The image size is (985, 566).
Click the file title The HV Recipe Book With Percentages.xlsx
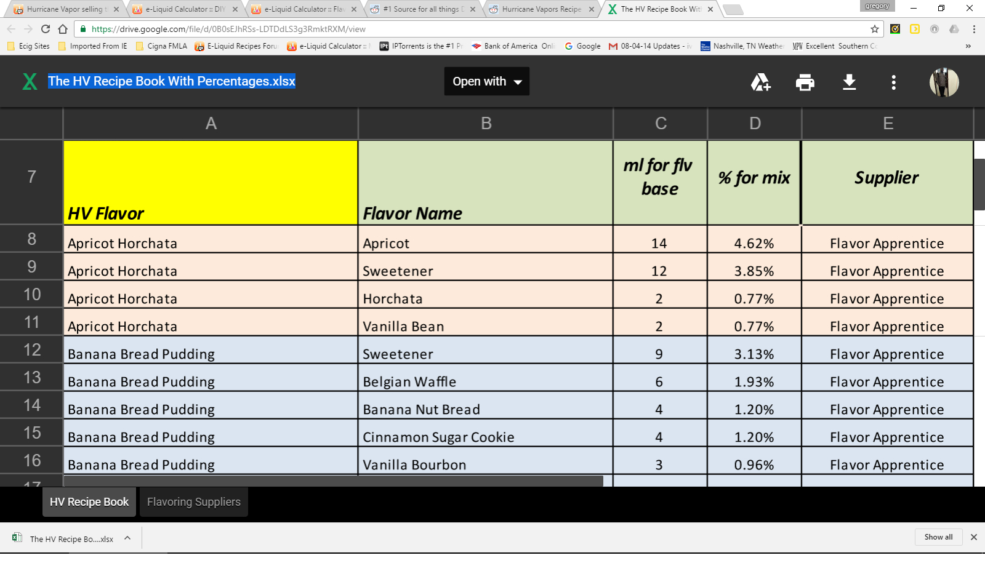172,81
